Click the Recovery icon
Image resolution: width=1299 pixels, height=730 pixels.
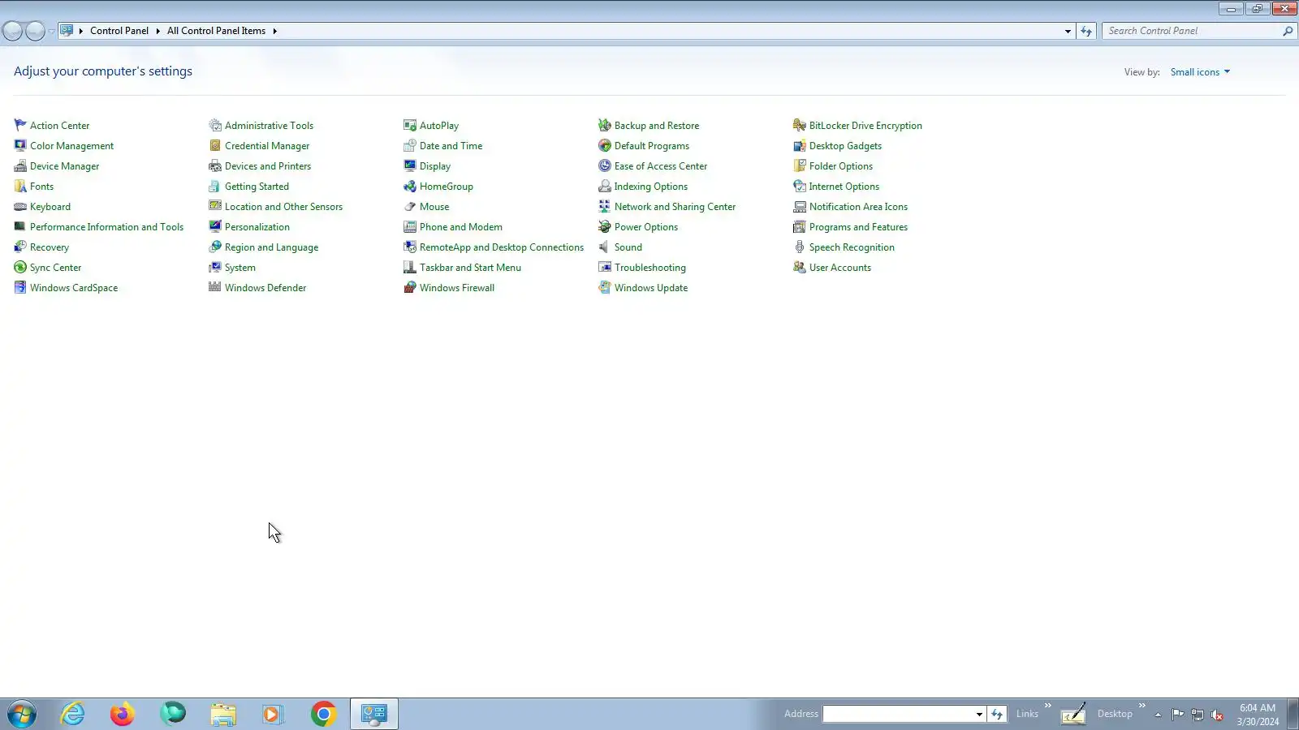point(20,247)
